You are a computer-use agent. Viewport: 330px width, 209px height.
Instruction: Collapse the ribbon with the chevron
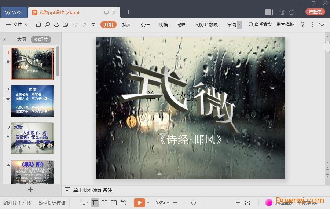click(x=322, y=25)
